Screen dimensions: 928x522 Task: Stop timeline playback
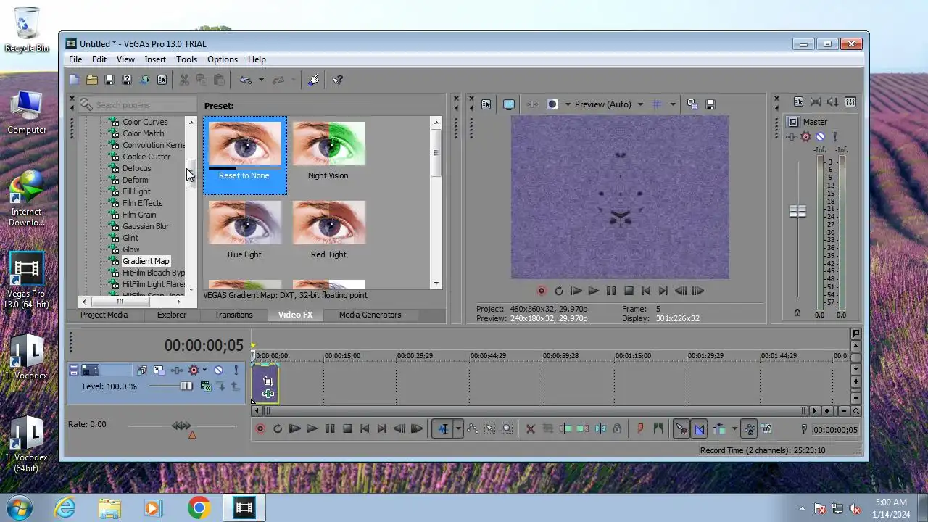coord(347,429)
